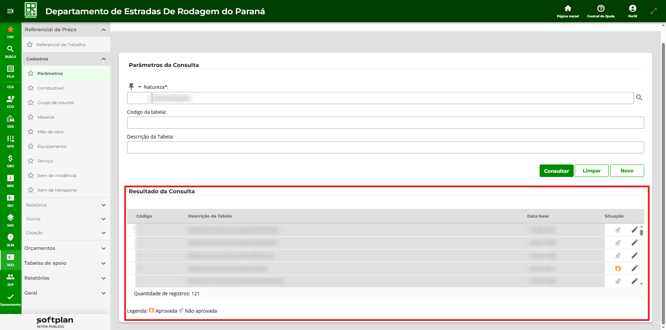Image resolution: width=666 pixels, height=330 pixels.
Task: Toggle favorite star for Material
Action: 31,117
